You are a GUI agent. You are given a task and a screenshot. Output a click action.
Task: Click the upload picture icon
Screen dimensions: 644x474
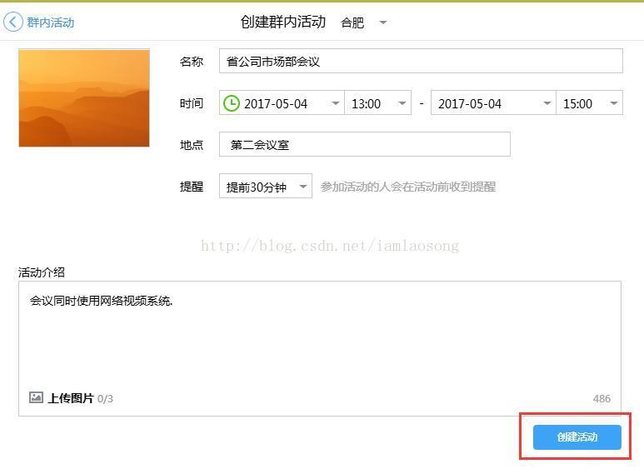click(x=36, y=398)
